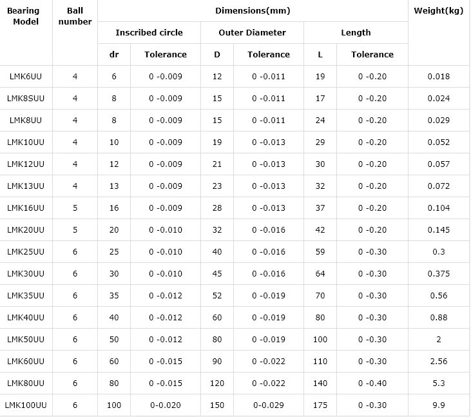This screenshot has height=417, width=471.
Task: Select the LMK80UU outer diameter 120
Action: point(217,383)
